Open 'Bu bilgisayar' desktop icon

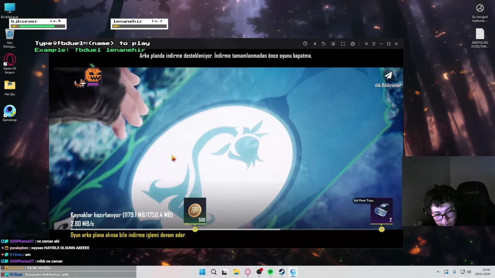point(10,10)
